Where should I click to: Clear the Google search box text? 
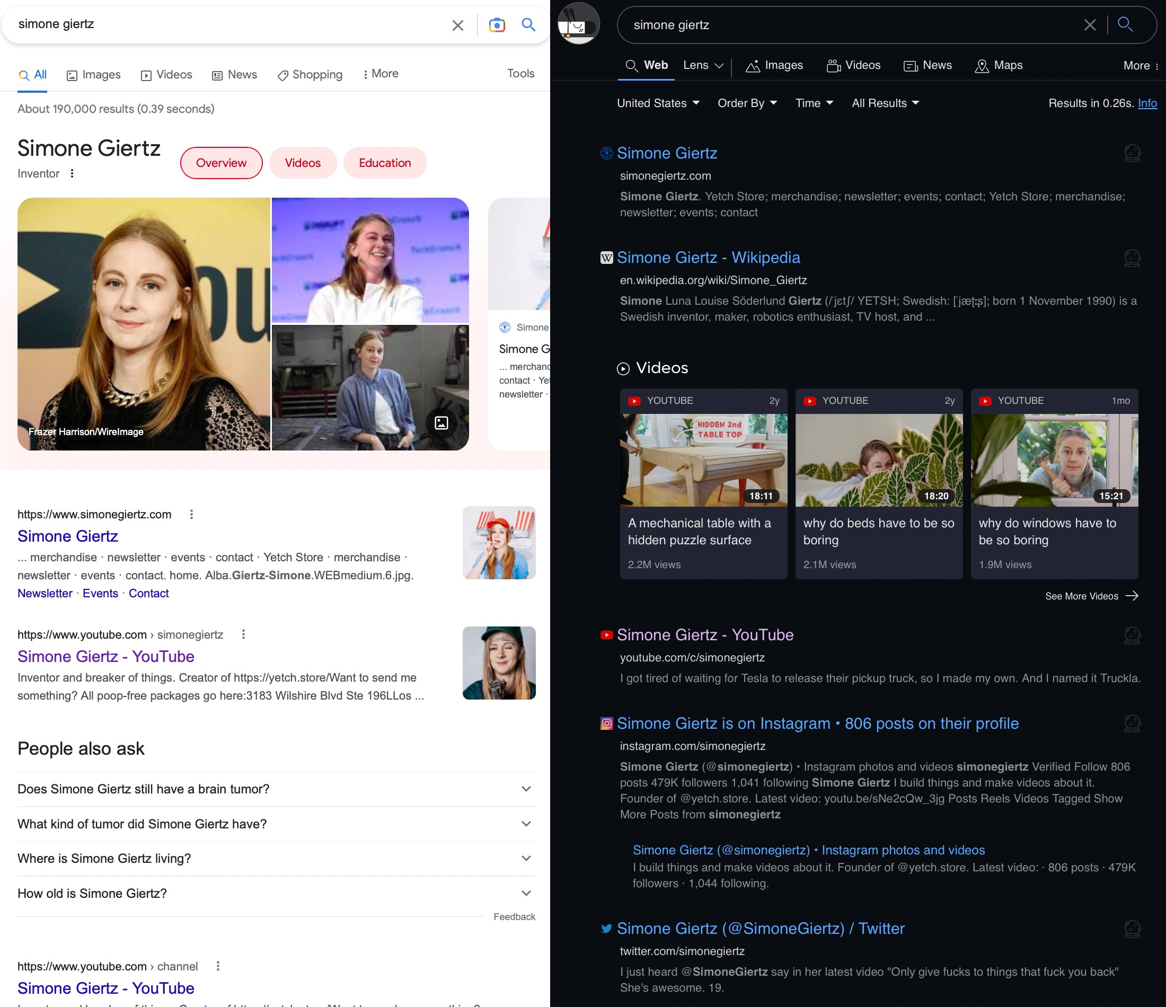[457, 25]
